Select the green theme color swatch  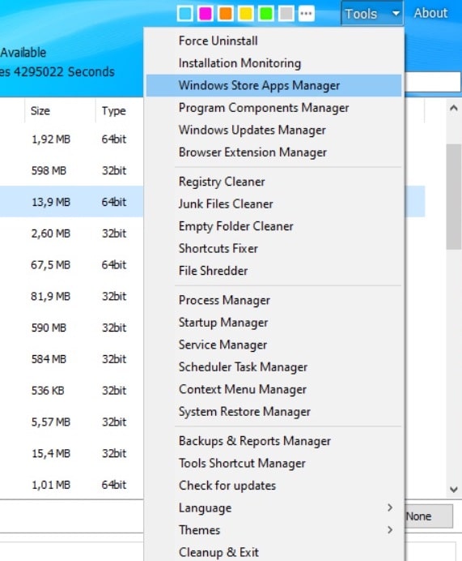[266, 14]
